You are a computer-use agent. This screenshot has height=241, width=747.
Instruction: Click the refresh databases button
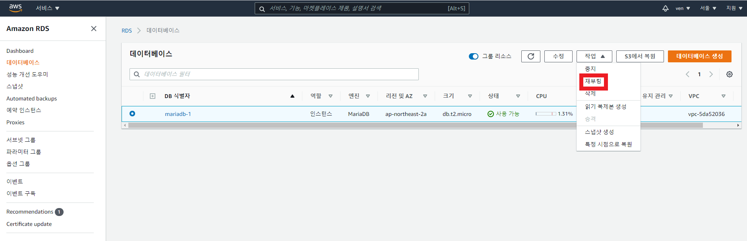[x=531, y=56]
